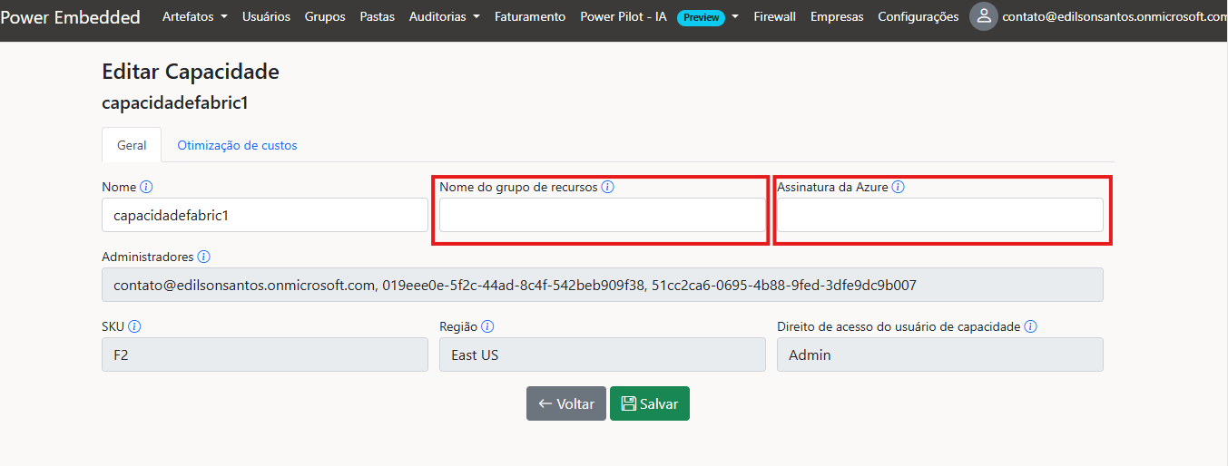Image resolution: width=1228 pixels, height=466 pixels.
Task: Click the Administradores info icon
Action: [x=203, y=257]
